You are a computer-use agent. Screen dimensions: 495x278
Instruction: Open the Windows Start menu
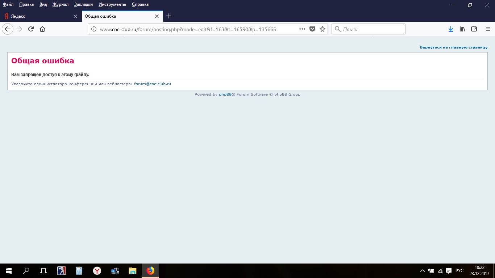point(9,270)
